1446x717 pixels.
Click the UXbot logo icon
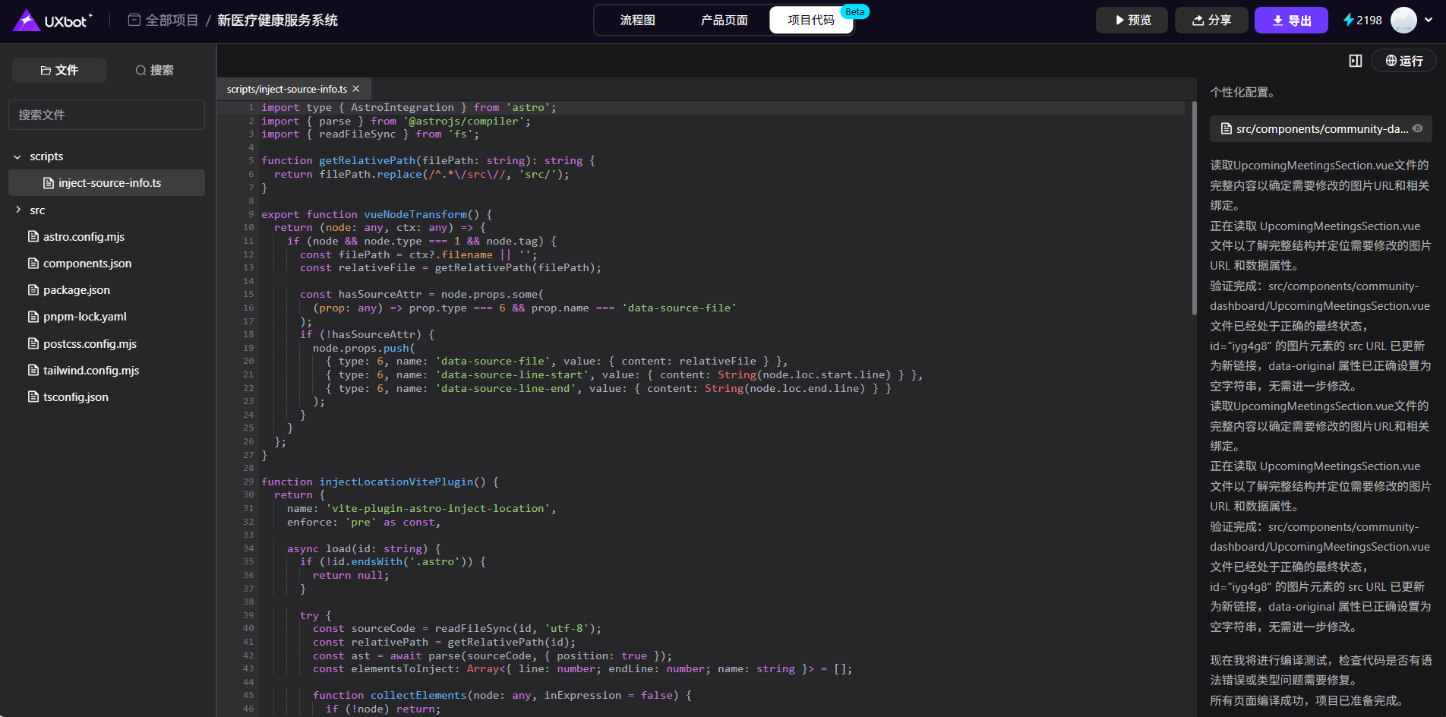point(27,21)
